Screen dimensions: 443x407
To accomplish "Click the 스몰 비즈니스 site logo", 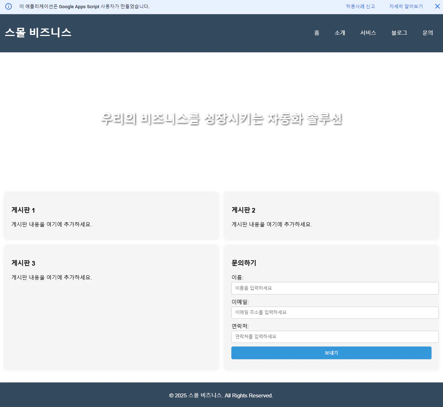I will click(x=38, y=32).
